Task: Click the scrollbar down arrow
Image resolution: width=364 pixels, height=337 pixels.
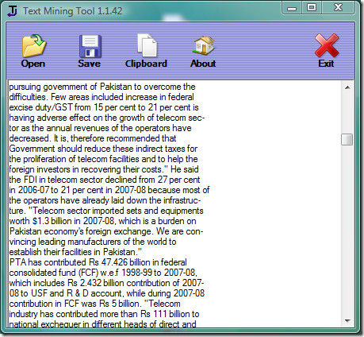Action: point(347,321)
